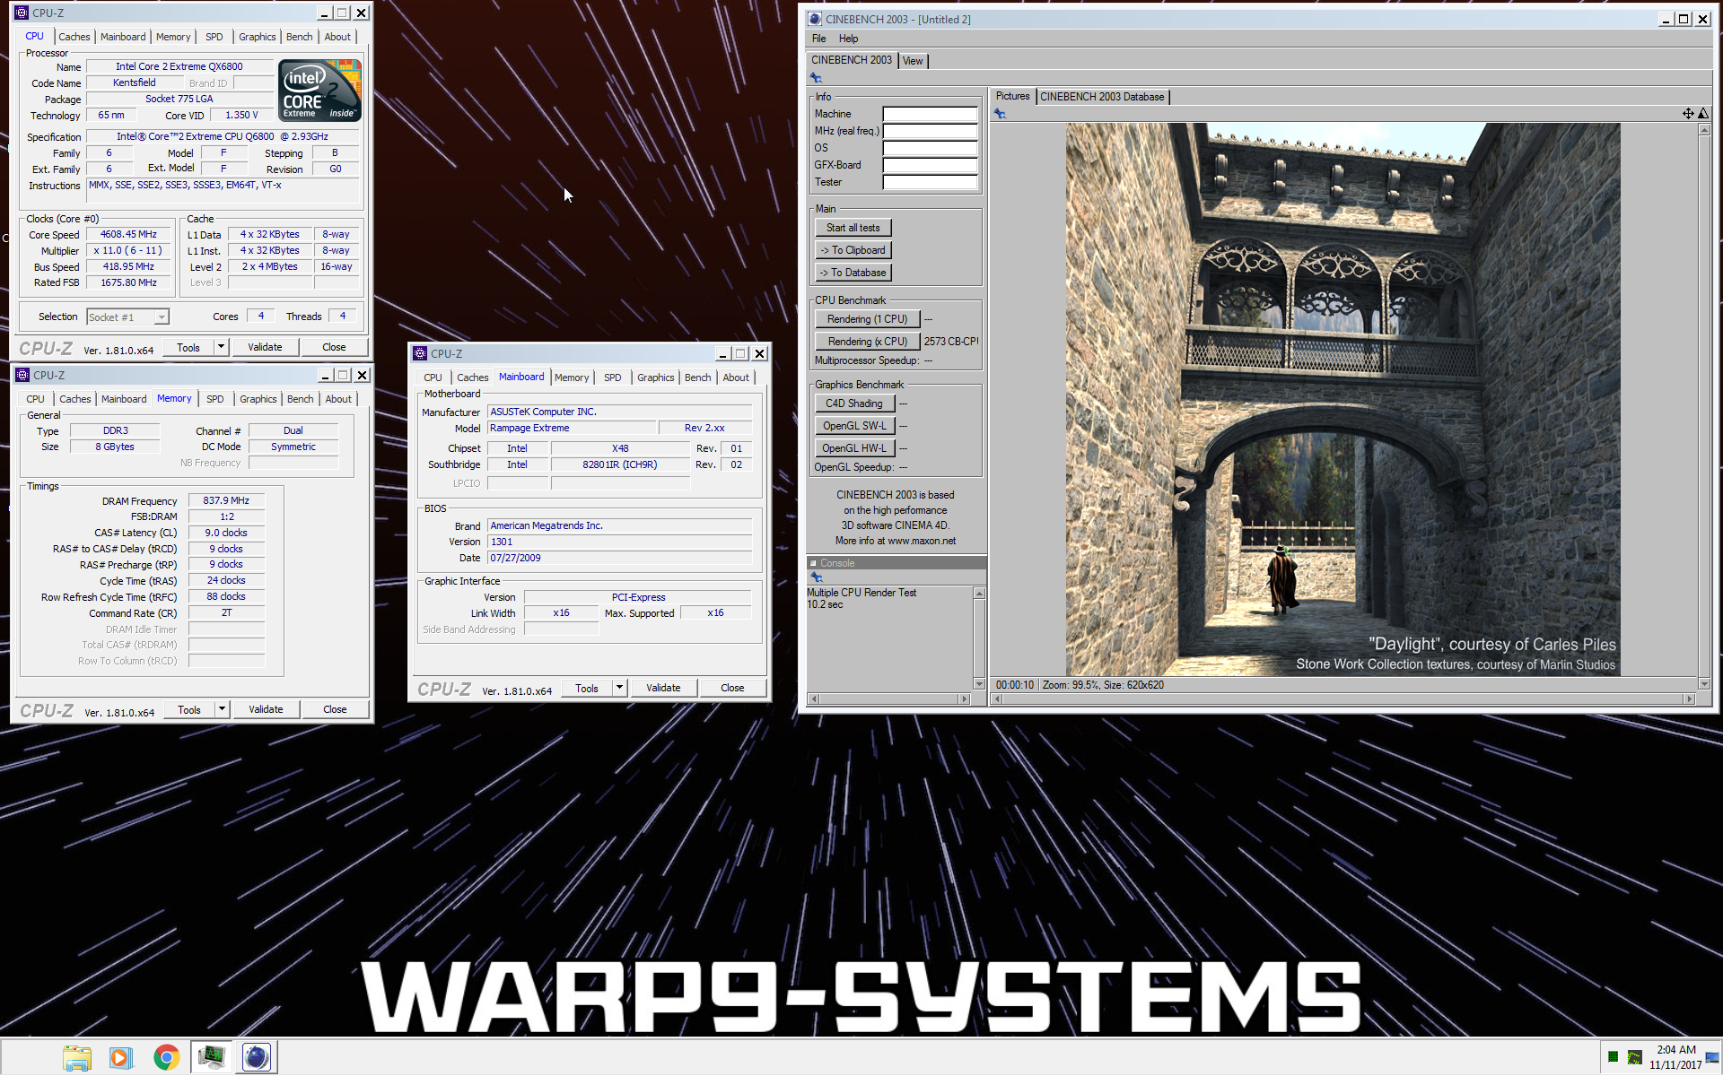Click the DRAM Frequency value 837.9 MHz
The width and height of the screenshot is (1723, 1076).
pos(226,501)
